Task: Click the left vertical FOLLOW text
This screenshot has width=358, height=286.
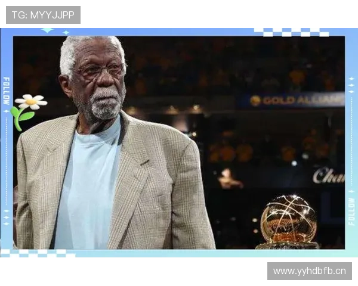Action: [6, 91]
